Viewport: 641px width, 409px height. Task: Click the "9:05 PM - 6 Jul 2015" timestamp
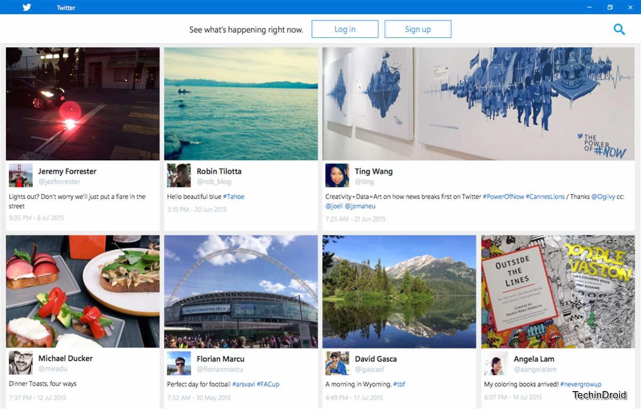[x=36, y=218]
